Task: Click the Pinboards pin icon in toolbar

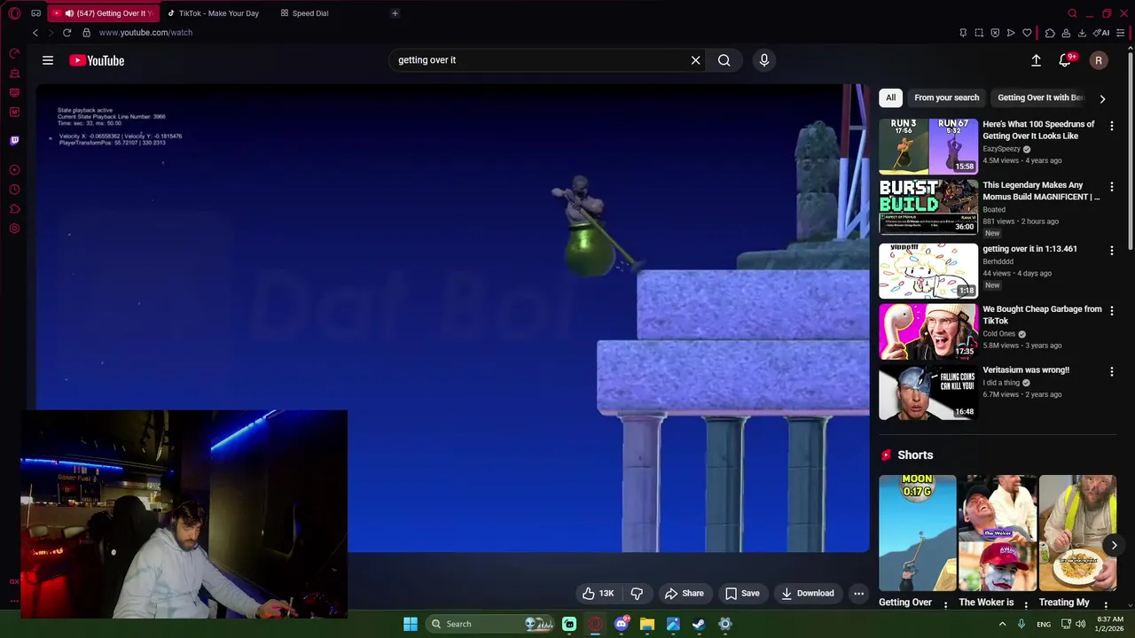Action: coord(963,33)
